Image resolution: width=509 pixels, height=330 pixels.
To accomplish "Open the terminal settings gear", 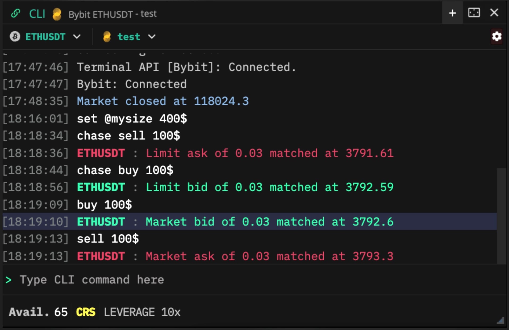I will click(497, 37).
